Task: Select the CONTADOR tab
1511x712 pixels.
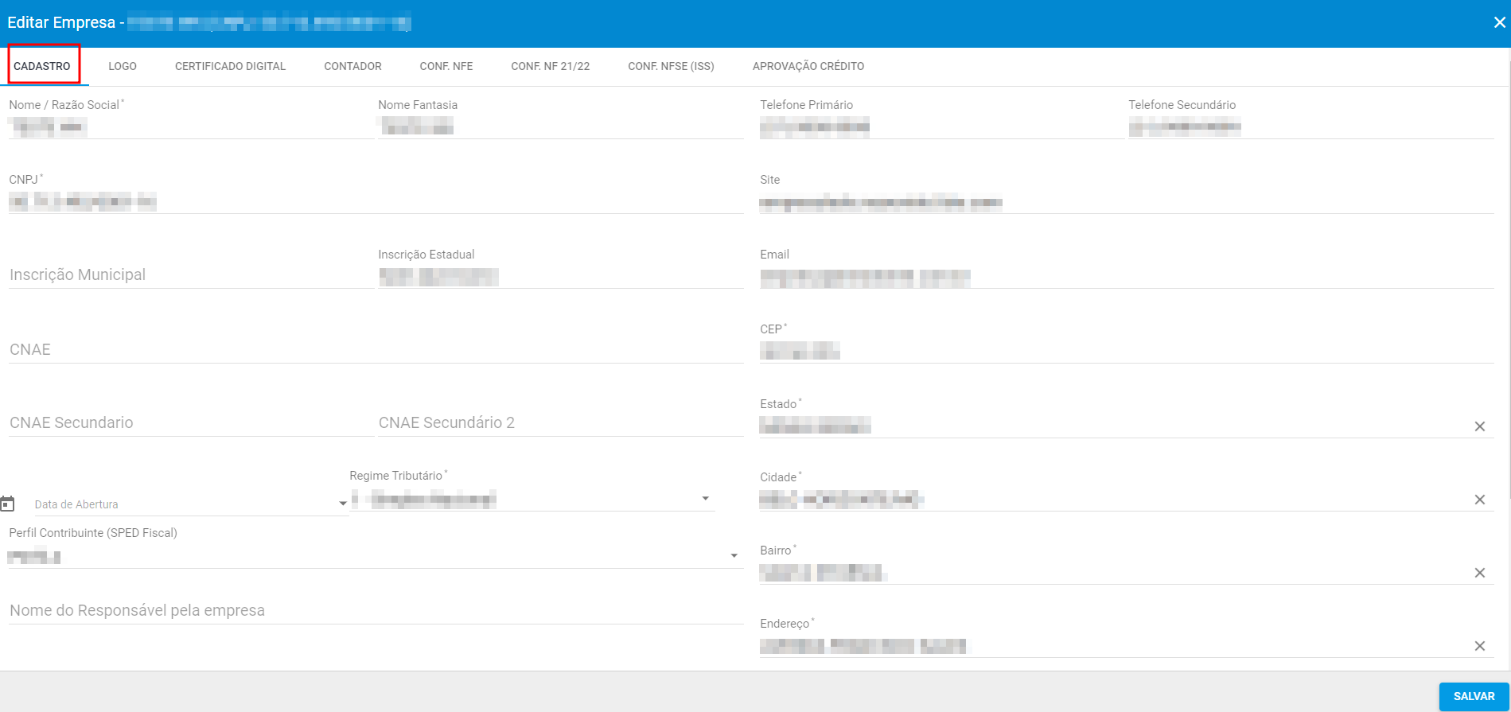Action: pyautogui.click(x=352, y=66)
